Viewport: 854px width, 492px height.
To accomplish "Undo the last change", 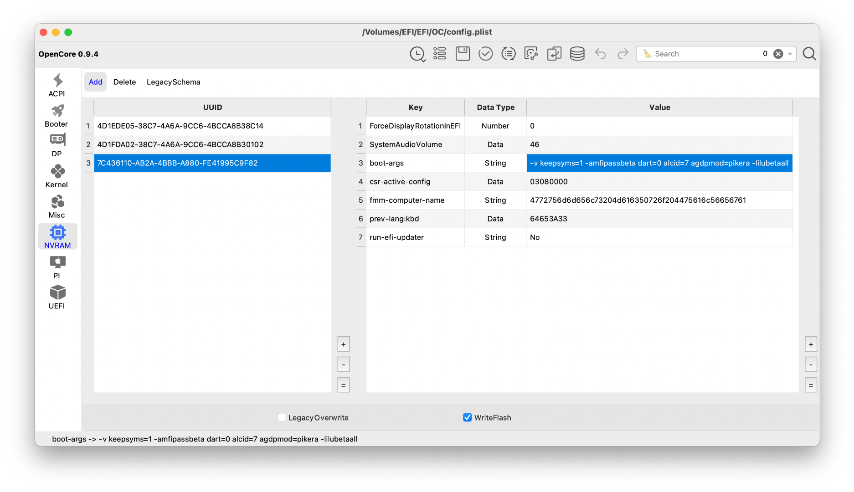I will 600,54.
